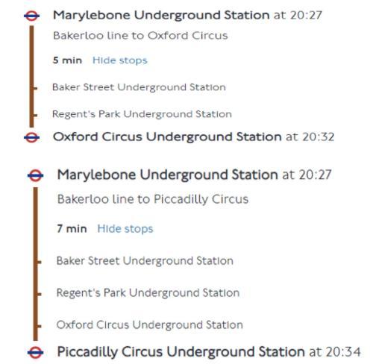The height and width of the screenshot is (364, 370).
Task: Select Baker Street stop in the first journey
Action: [x=139, y=87]
